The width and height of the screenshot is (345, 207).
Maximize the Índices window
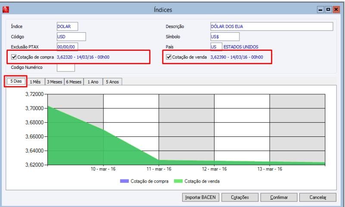(x=328, y=9)
